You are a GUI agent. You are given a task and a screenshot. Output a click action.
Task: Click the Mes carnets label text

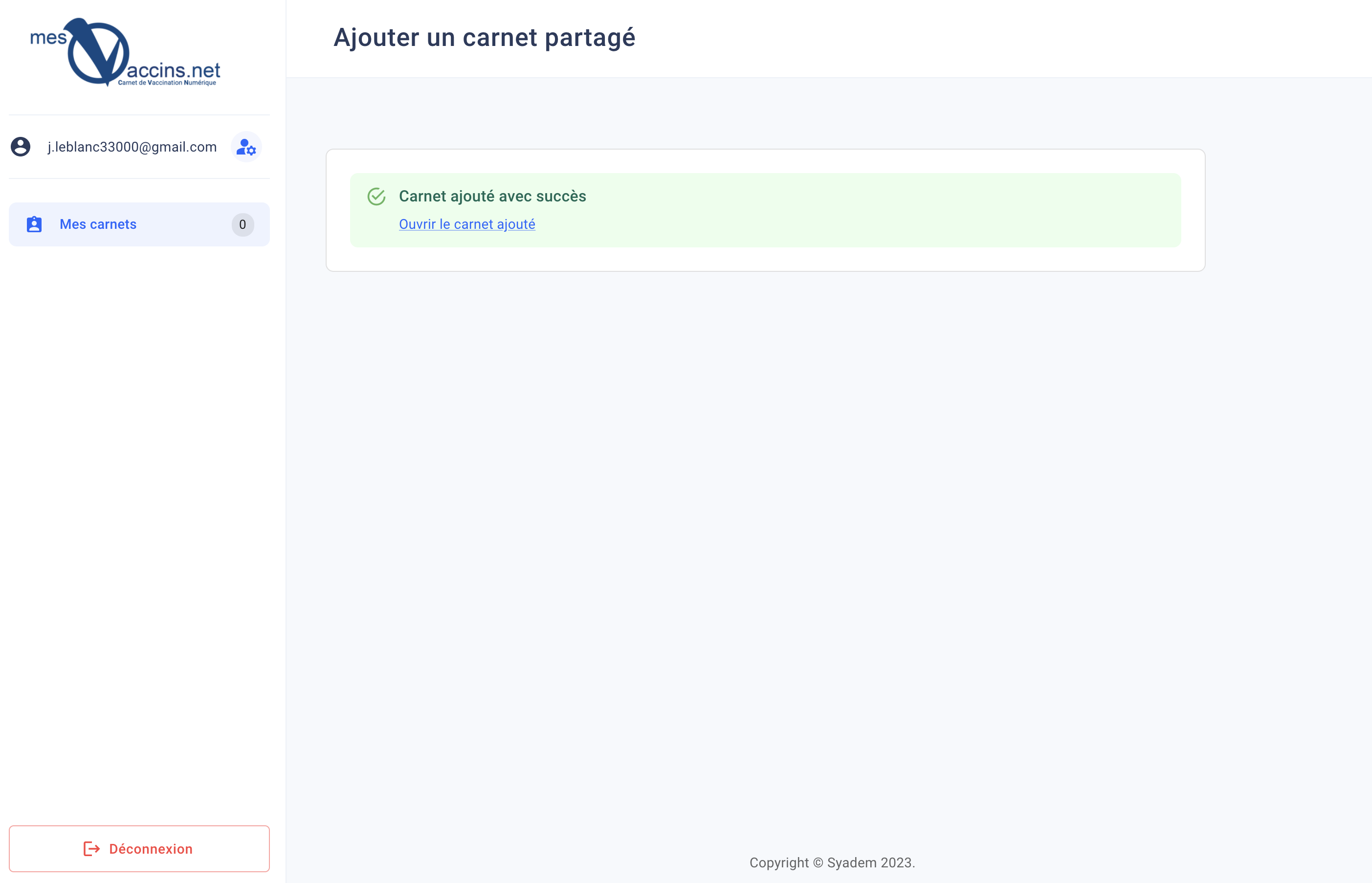click(x=98, y=224)
